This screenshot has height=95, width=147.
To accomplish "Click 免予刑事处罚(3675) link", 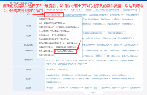I will [x=77, y=88].
